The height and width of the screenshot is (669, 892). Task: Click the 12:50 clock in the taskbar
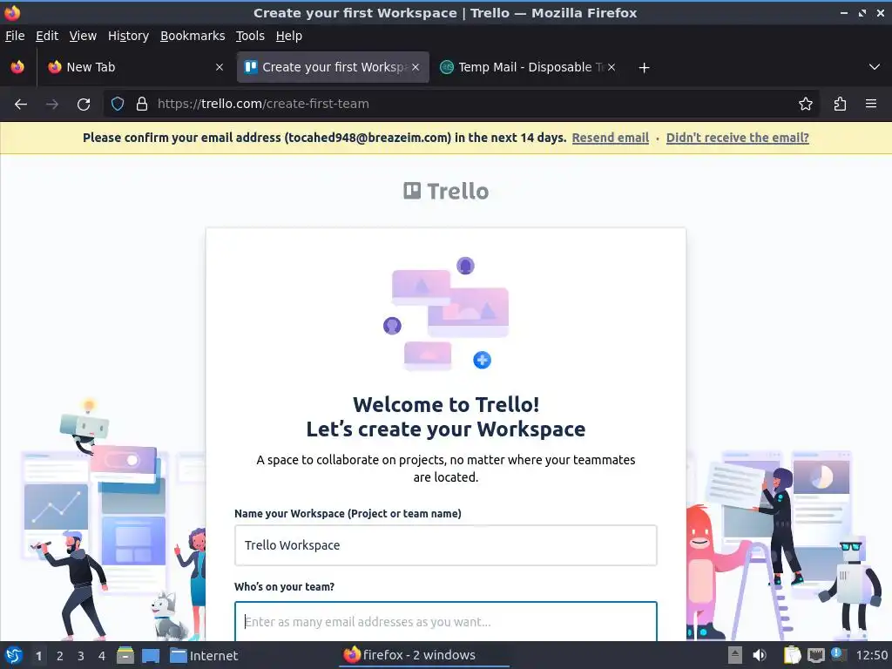point(871,655)
